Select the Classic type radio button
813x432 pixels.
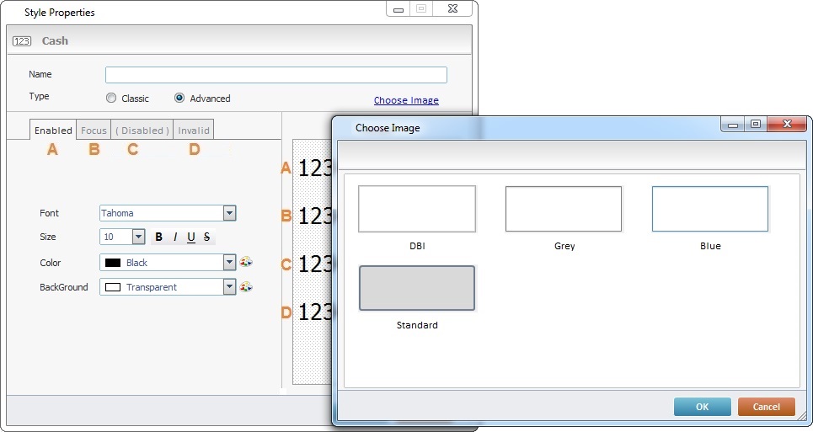(111, 99)
